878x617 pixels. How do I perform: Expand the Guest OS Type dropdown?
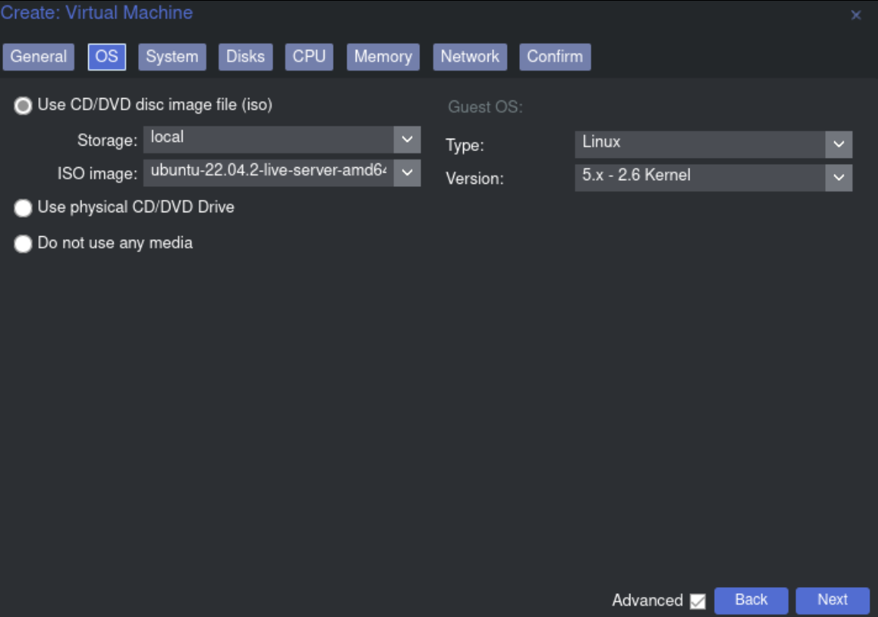tap(838, 144)
